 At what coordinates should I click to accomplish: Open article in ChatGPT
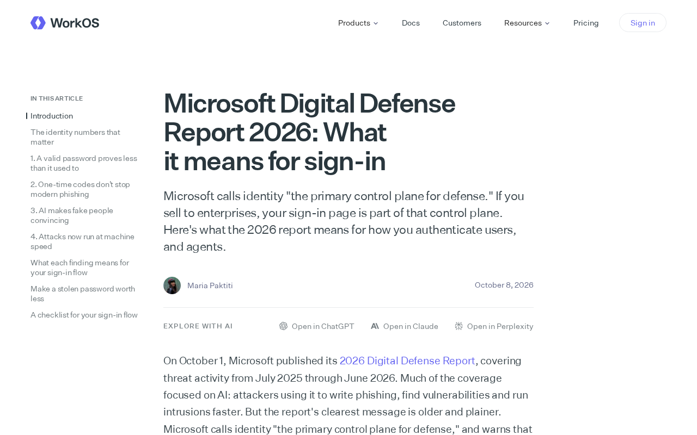pos(316,326)
